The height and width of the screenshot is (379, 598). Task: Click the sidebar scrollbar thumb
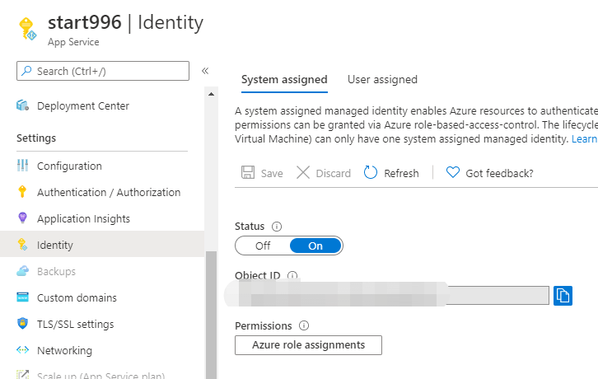click(212, 315)
